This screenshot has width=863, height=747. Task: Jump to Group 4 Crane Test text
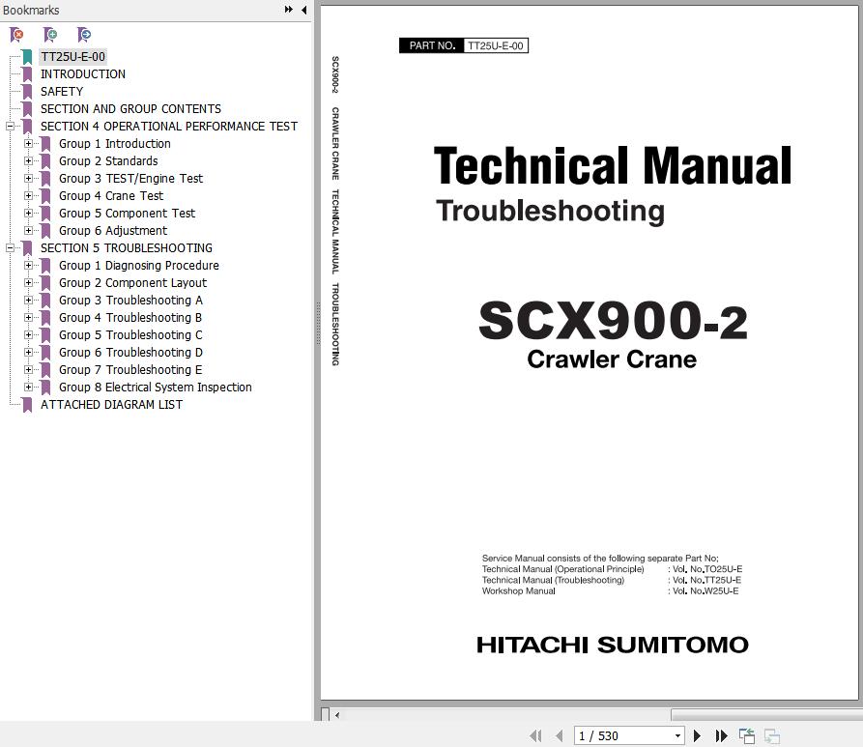pyautogui.click(x=110, y=195)
